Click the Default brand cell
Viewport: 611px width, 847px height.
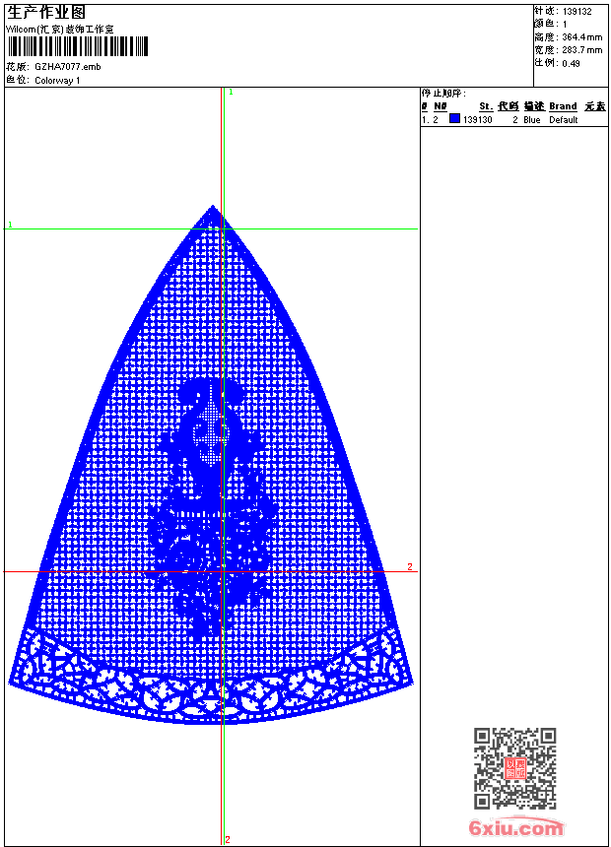point(564,119)
